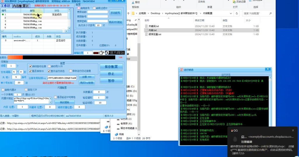Click the 宽带名称 input field
This screenshot has height=157, width=299.
[x=98, y=12]
